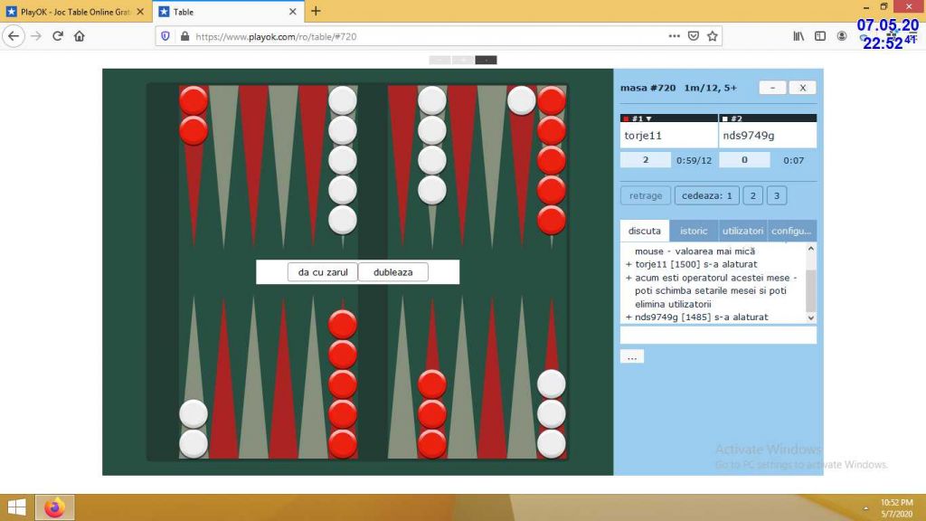Switch to the 'istoric' tab
Viewport: 926px width, 521px height.
click(694, 231)
